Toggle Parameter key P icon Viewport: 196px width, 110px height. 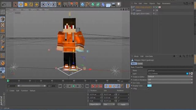[118, 86]
